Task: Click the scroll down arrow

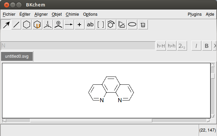Action: (213, 116)
